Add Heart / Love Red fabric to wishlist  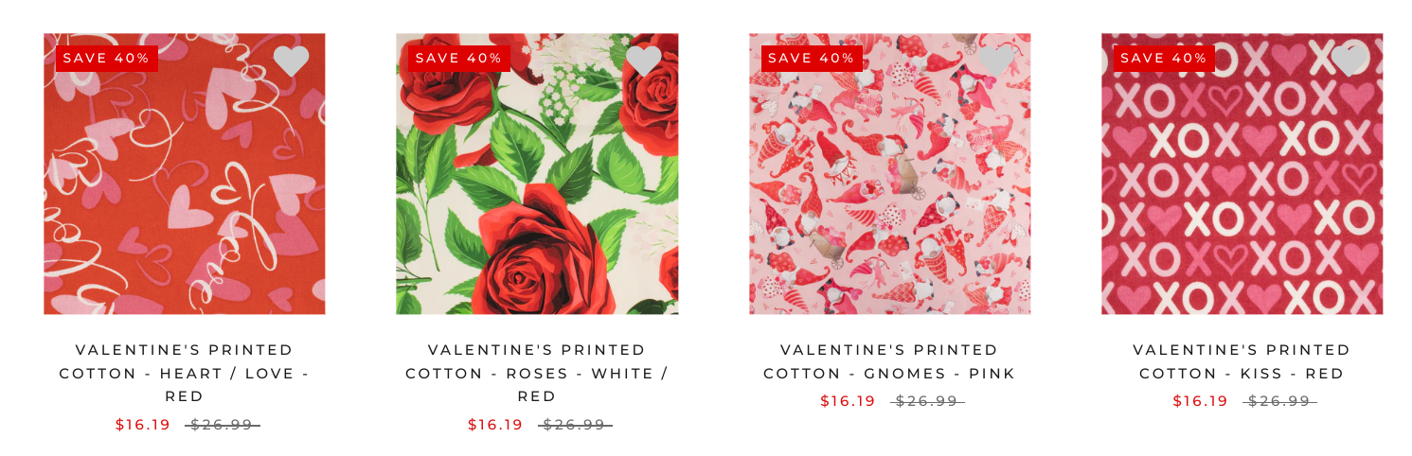[291, 61]
